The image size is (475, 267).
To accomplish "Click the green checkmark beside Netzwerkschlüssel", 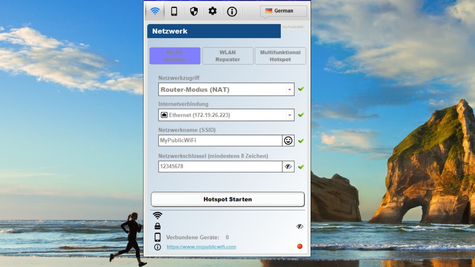I will click(301, 167).
